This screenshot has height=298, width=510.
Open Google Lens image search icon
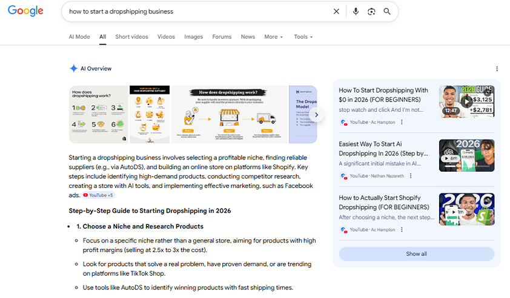tap(371, 11)
